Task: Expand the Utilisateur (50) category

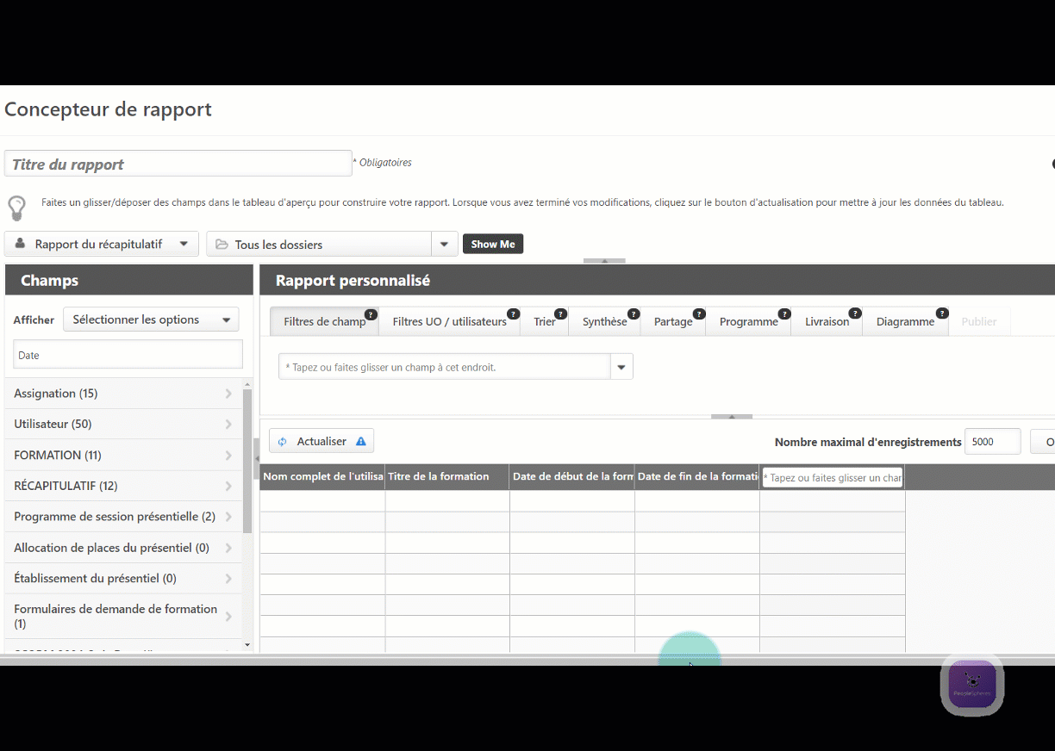Action: tap(123, 424)
